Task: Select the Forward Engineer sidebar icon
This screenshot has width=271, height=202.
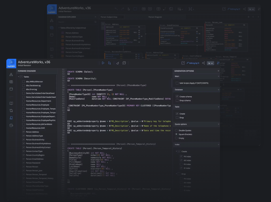Action: click(x=11, y=118)
